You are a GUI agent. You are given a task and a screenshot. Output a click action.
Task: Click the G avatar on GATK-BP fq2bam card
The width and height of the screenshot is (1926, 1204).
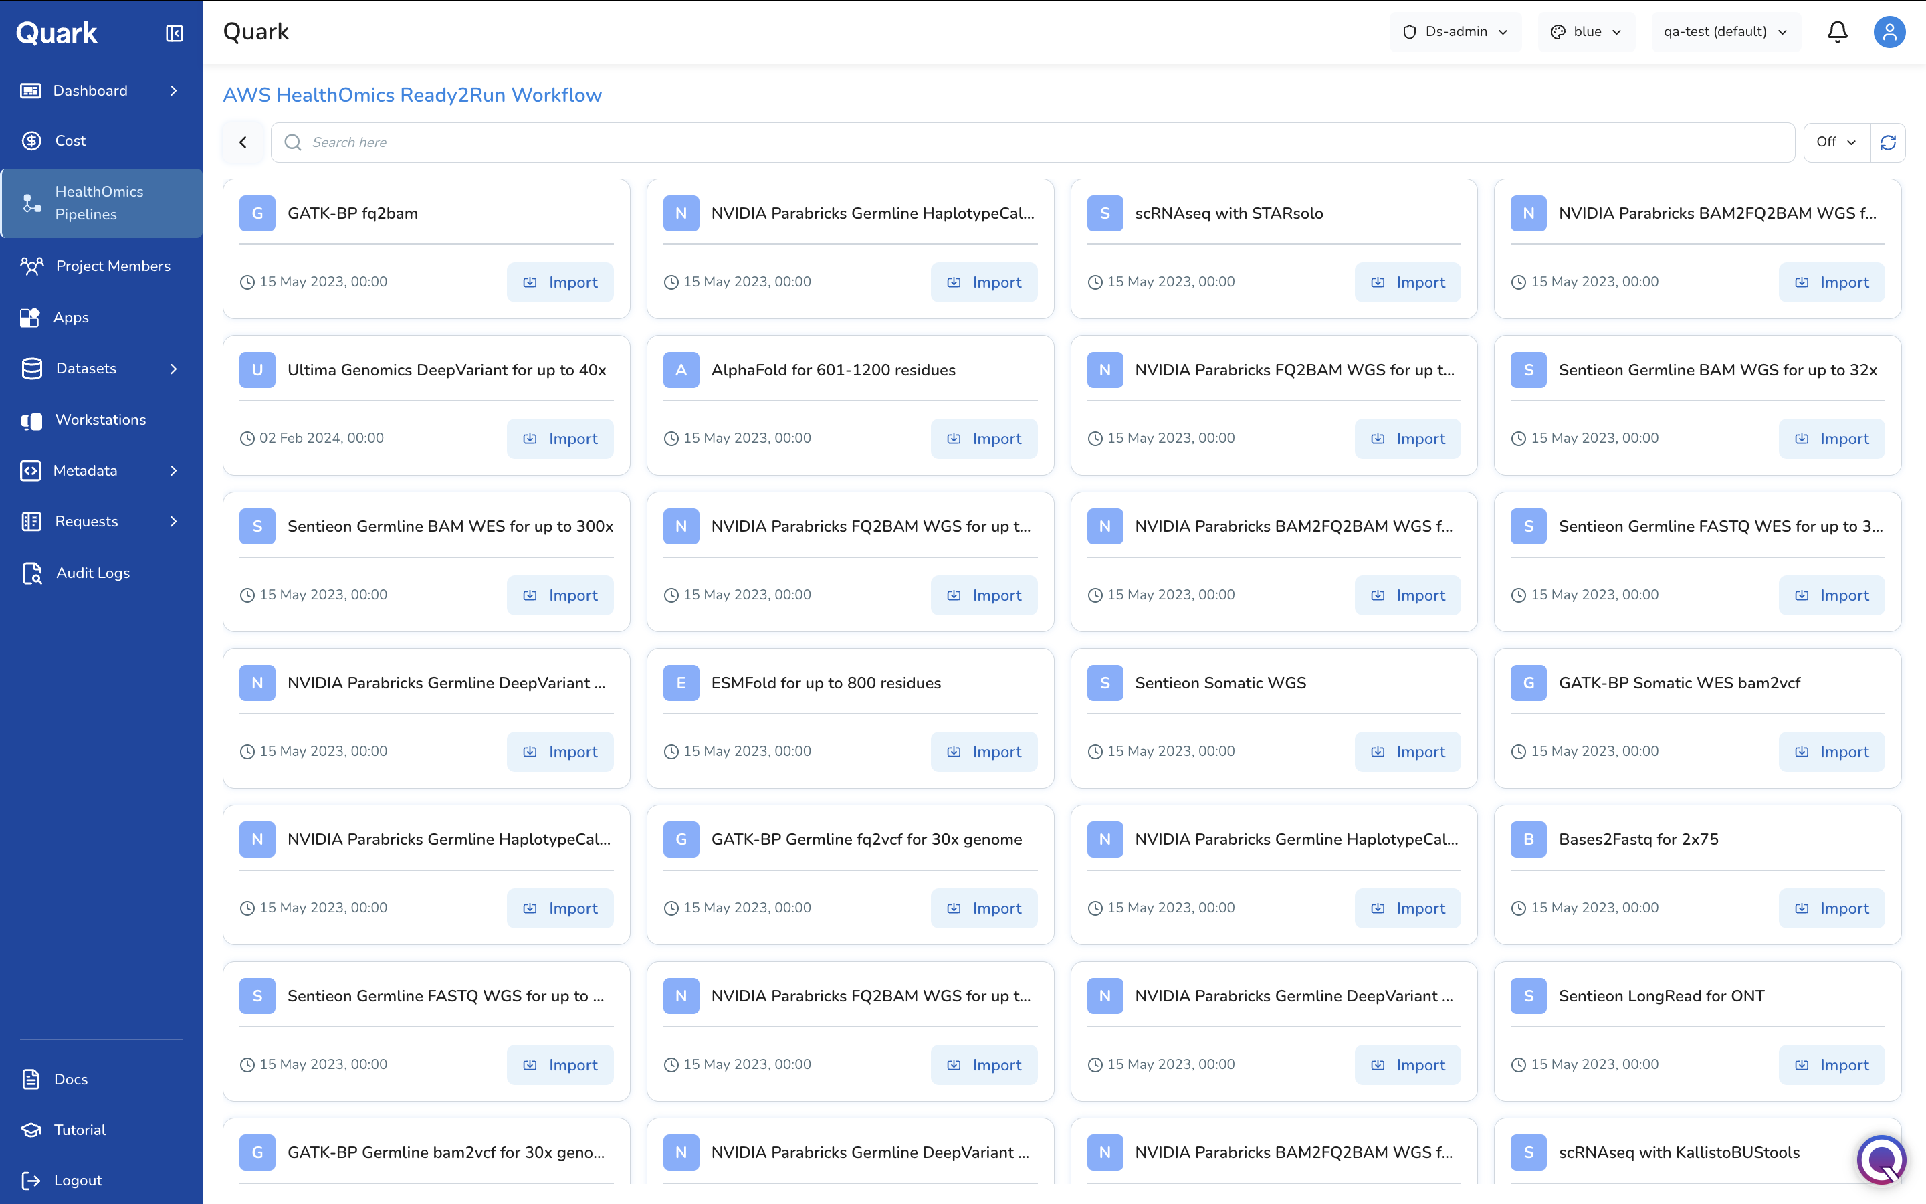(257, 213)
